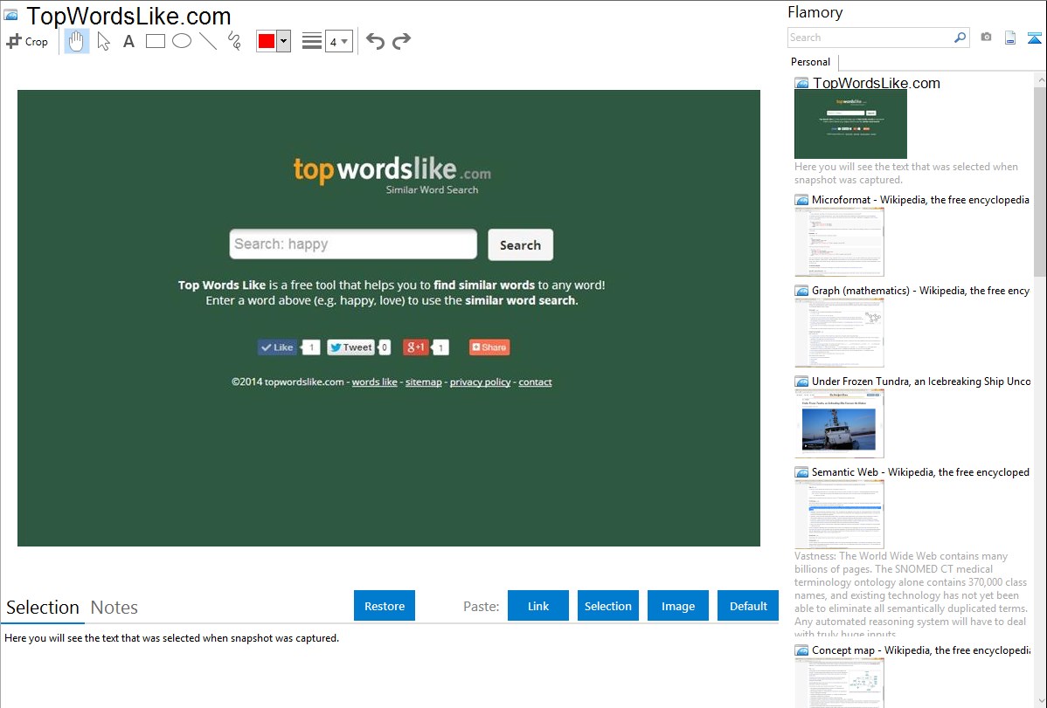Select the freehand scribble tool
Screen dimensions: 1047x708
234,41
